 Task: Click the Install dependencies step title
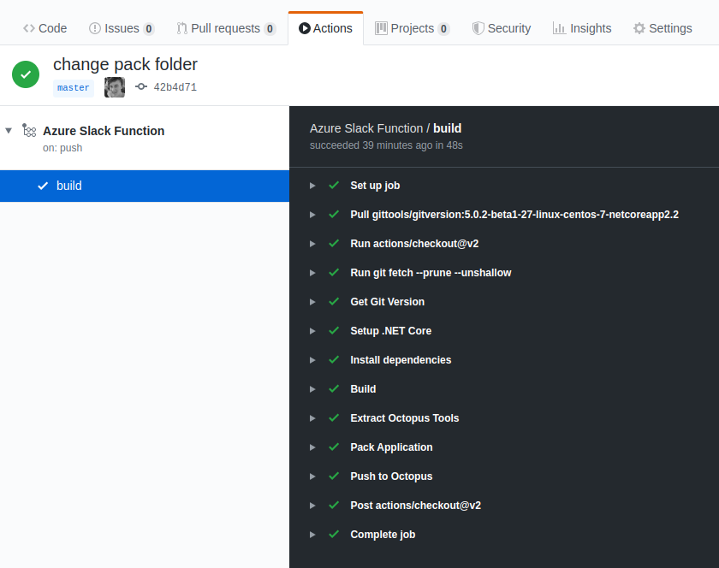pos(401,360)
